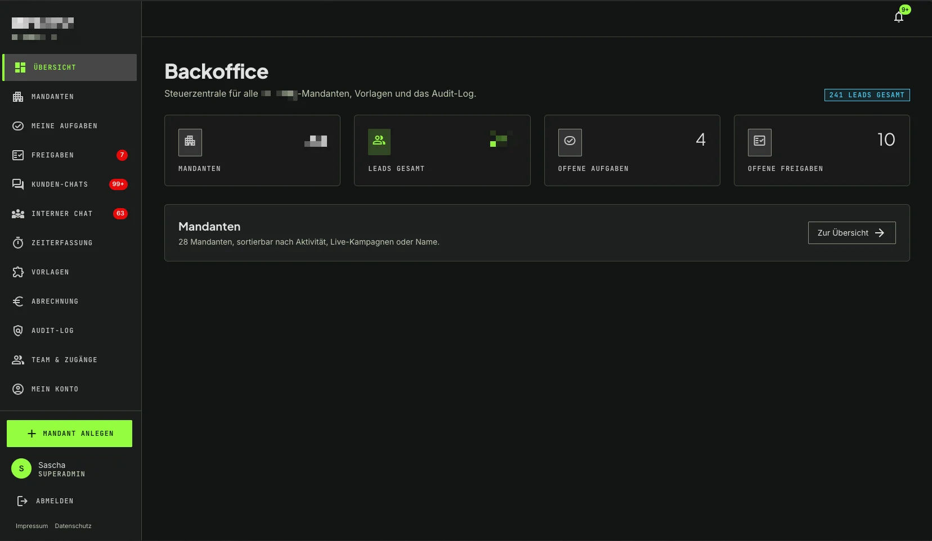Open the Impressum link

click(32, 526)
